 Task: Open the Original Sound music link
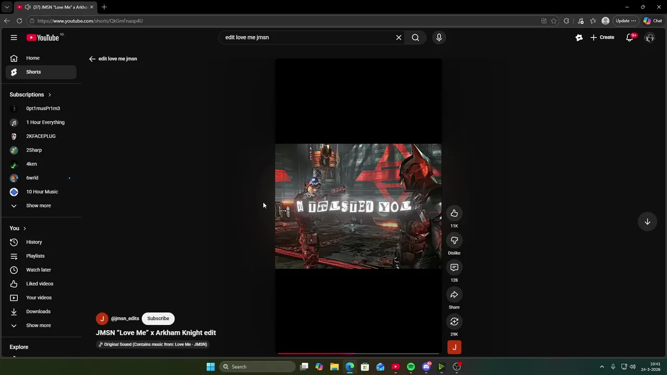[x=153, y=344]
